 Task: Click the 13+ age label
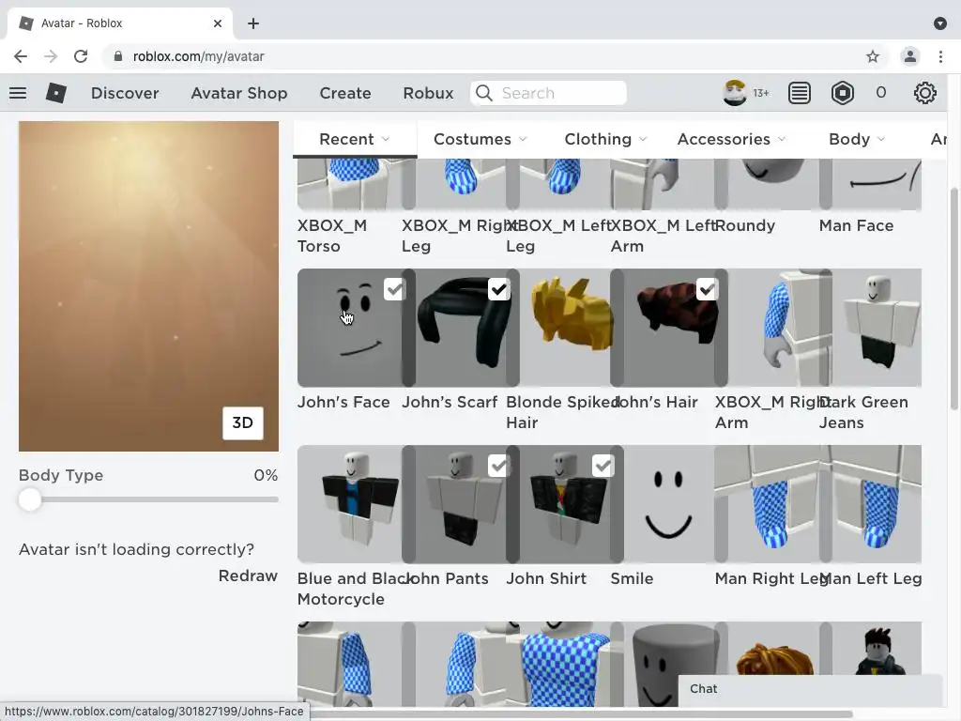(760, 93)
